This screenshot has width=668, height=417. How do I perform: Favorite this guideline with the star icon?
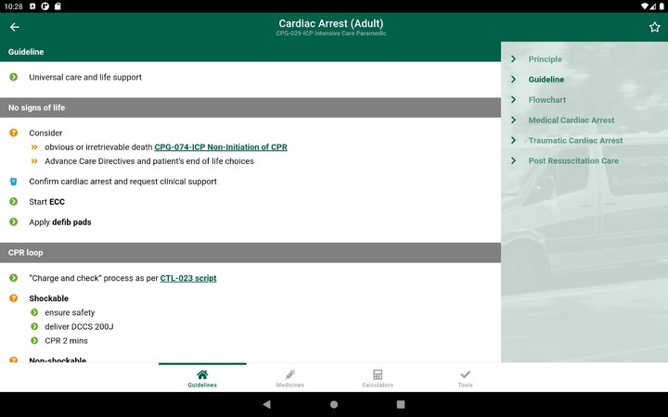654,27
